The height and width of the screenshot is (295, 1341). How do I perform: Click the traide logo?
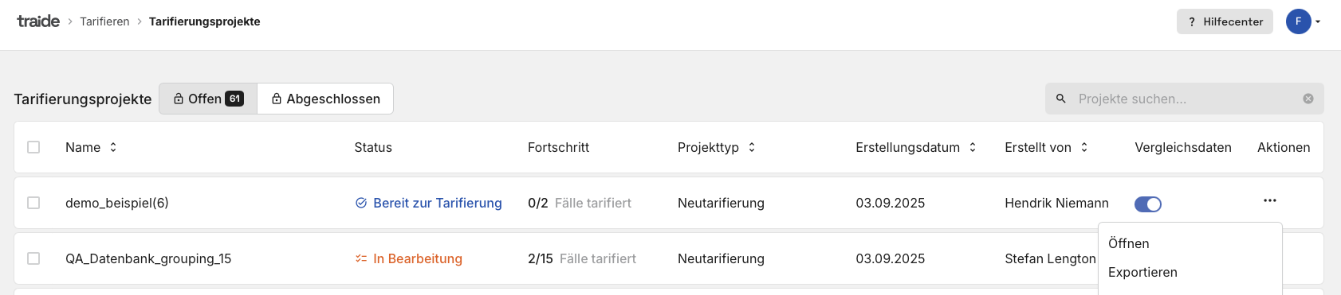point(38,21)
